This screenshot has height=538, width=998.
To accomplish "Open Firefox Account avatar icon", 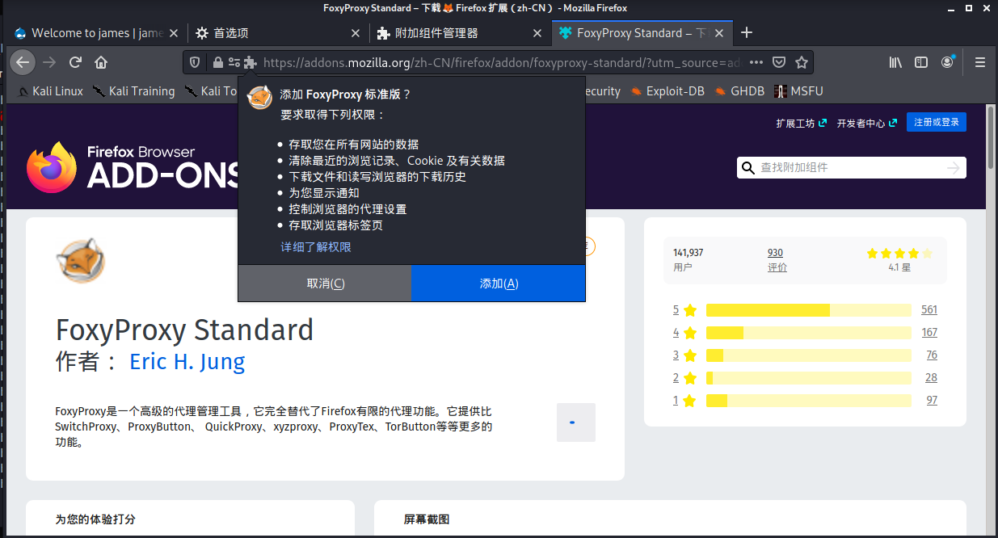I will [947, 62].
